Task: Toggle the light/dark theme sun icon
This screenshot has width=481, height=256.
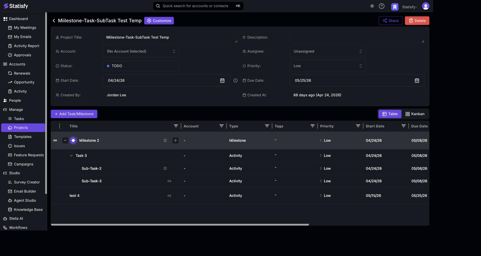Action: 372,6
